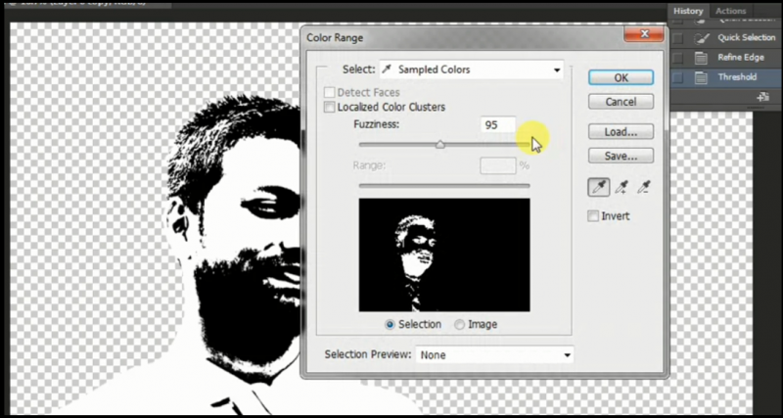Click the Refine Edge state icon in History
783x418 pixels.
coord(702,58)
